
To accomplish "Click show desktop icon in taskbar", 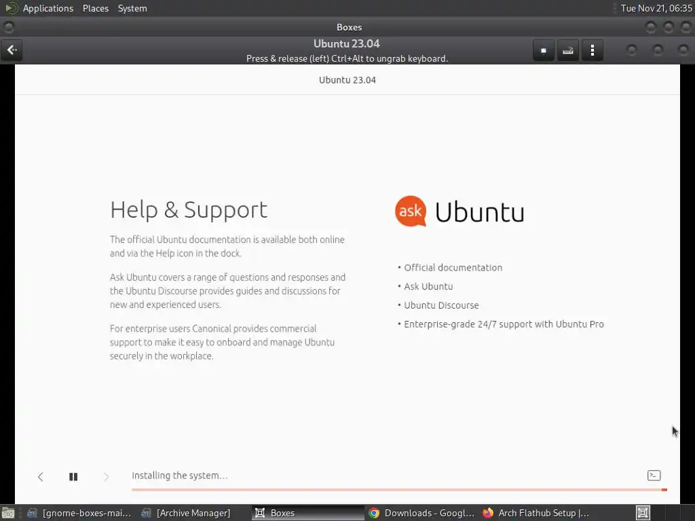I will pyautogui.click(x=7, y=513).
